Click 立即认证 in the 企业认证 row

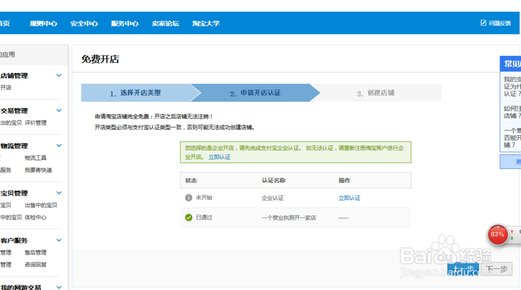tap(349, 198)
